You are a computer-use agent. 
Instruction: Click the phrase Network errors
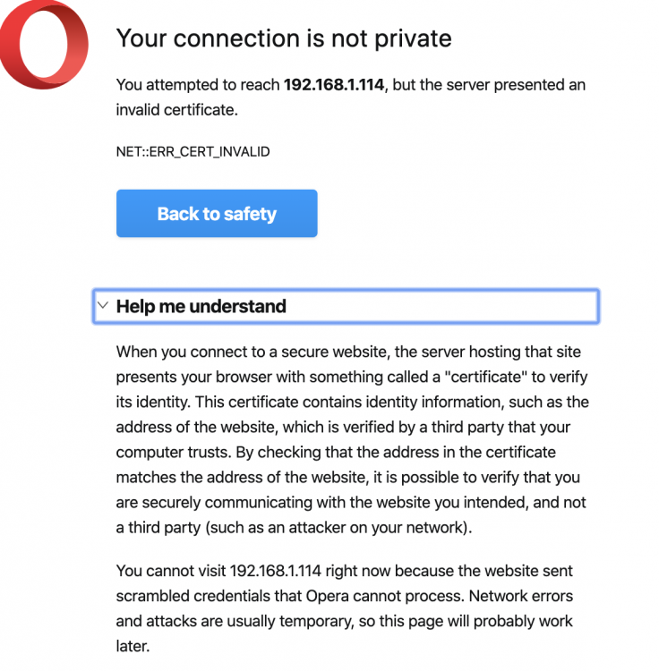point(521,596)
